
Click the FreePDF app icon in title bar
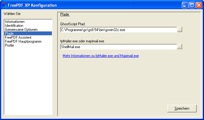pos(4,5)
